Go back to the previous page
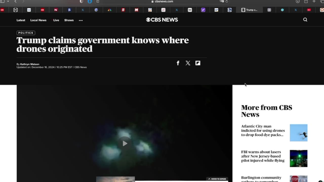324x182 pixels. (x=15, y=1)
